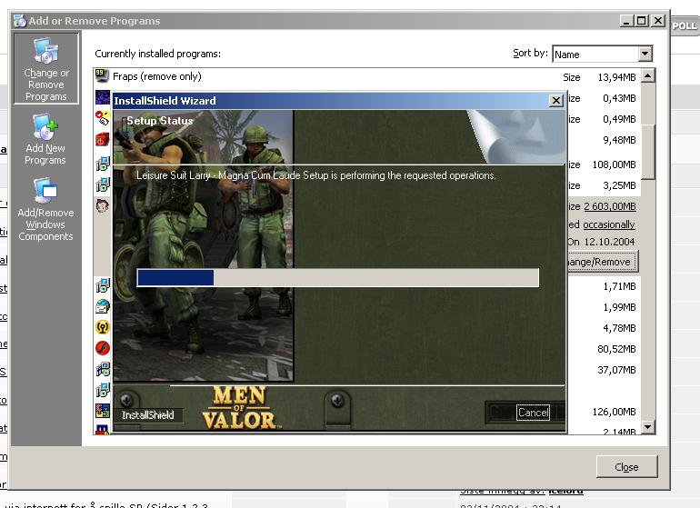
Task: Click the program list scroll-down arrow
Action: click(648, 427)
